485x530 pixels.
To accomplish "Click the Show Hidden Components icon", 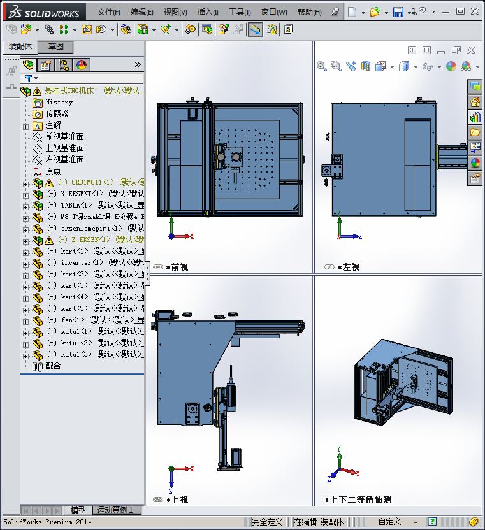I will click(126, 29).
